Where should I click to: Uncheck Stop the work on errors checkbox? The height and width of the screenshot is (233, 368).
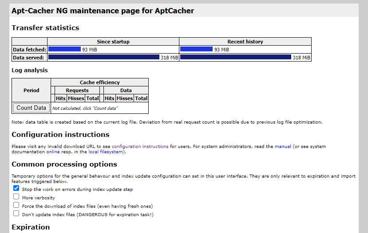point(16,188)
